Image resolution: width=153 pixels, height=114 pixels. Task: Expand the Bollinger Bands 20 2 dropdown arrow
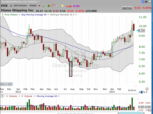pyautogui.click(x=76, y=15)
